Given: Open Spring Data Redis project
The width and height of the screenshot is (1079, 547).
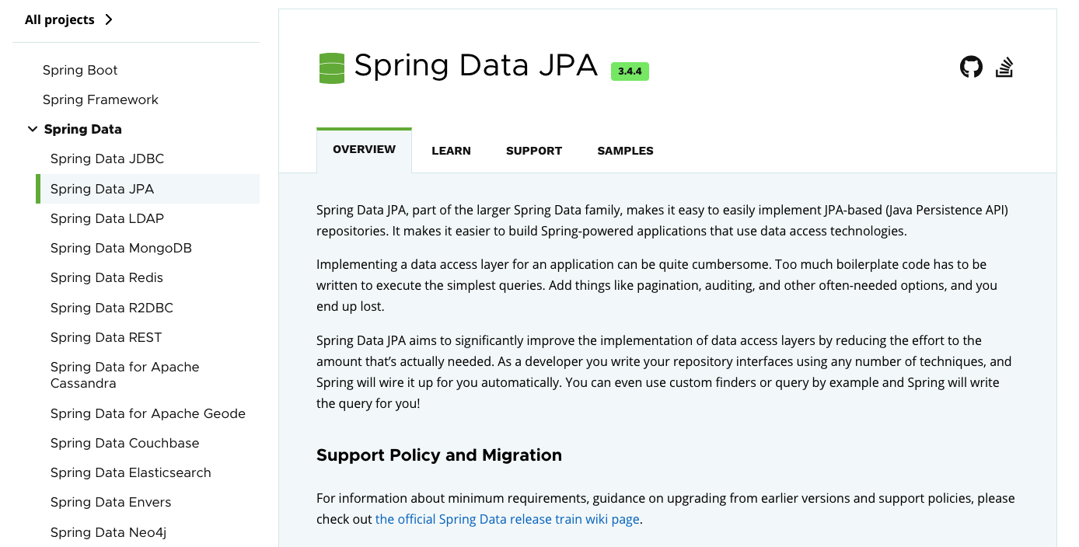Looking at the screenshot, I should (x=107, y=277).
